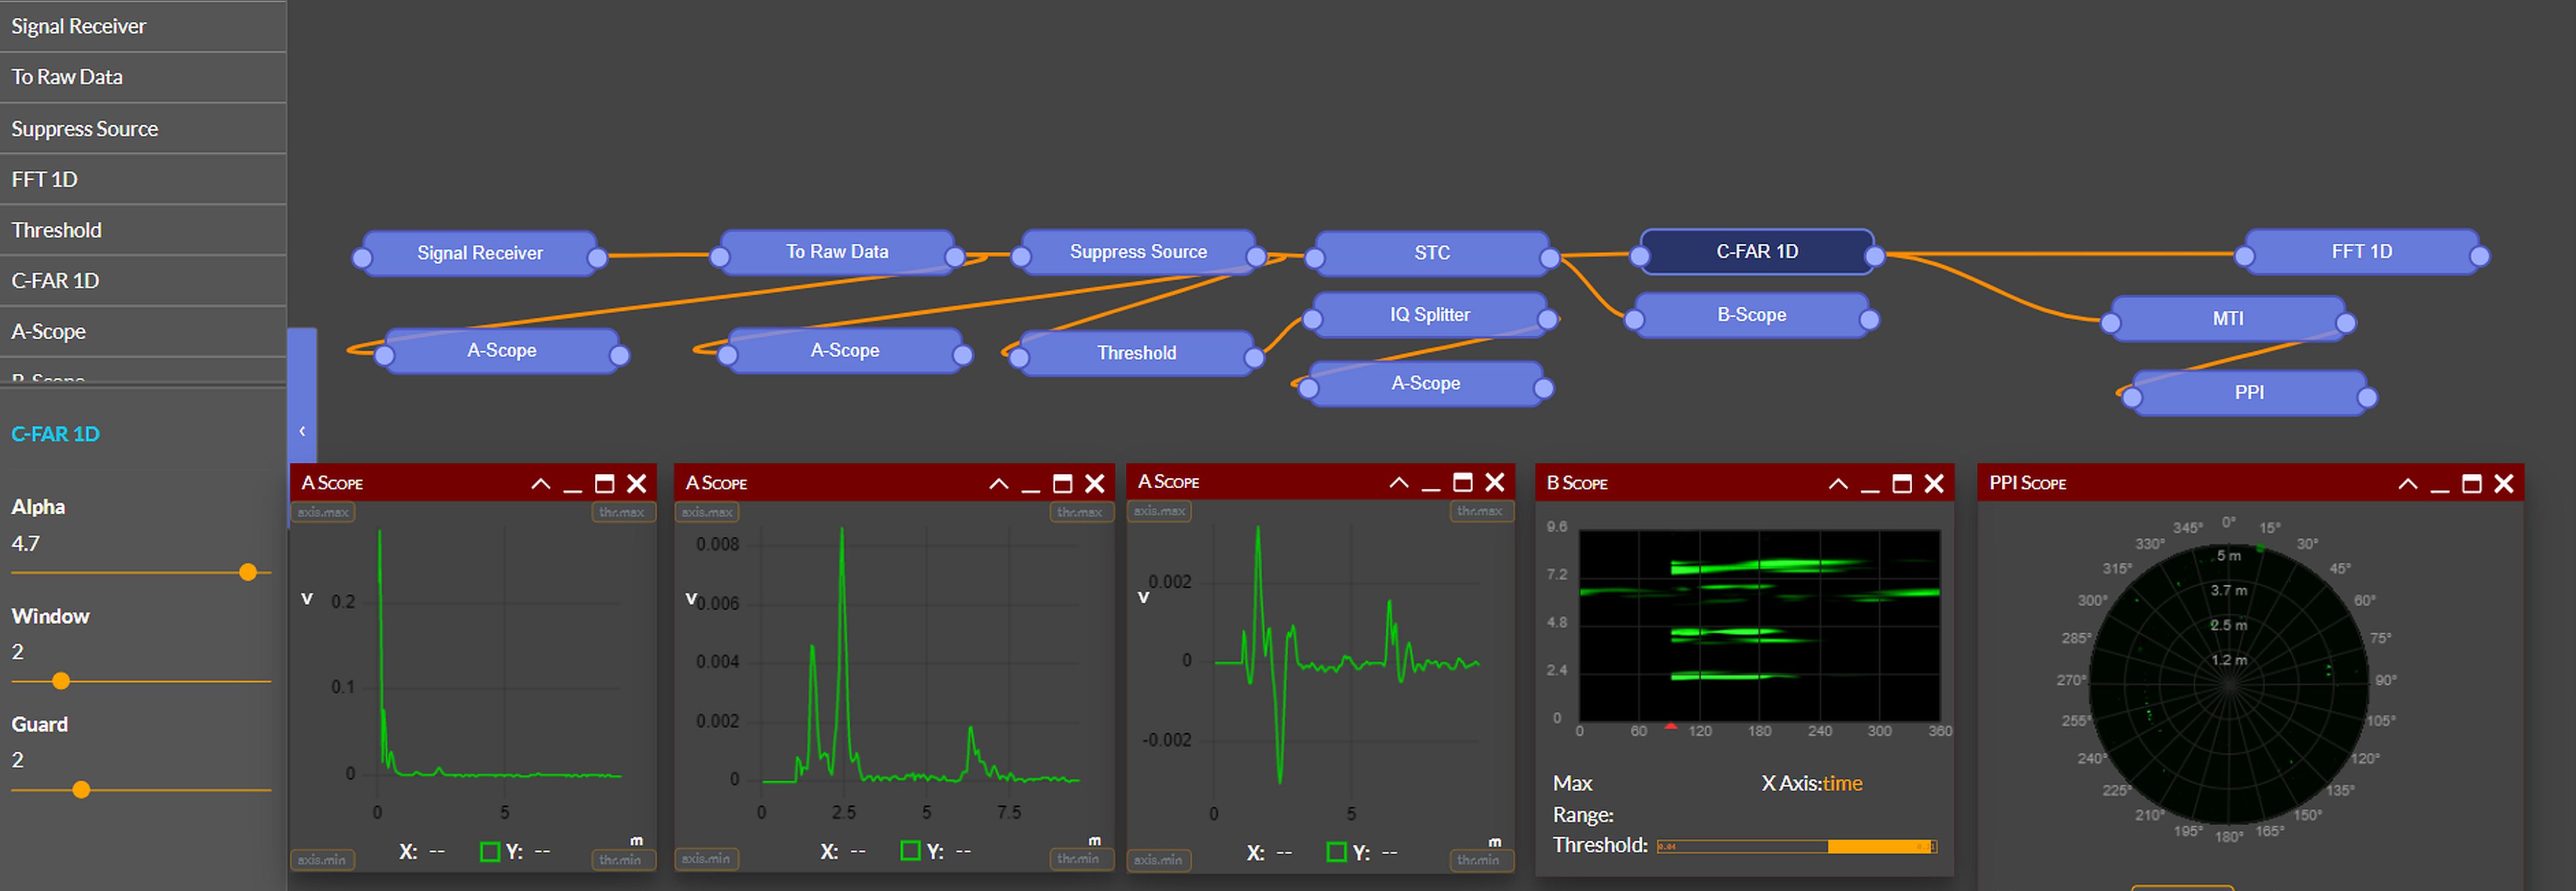Collapse sidebar with left arrow handle

click(302, 431)
